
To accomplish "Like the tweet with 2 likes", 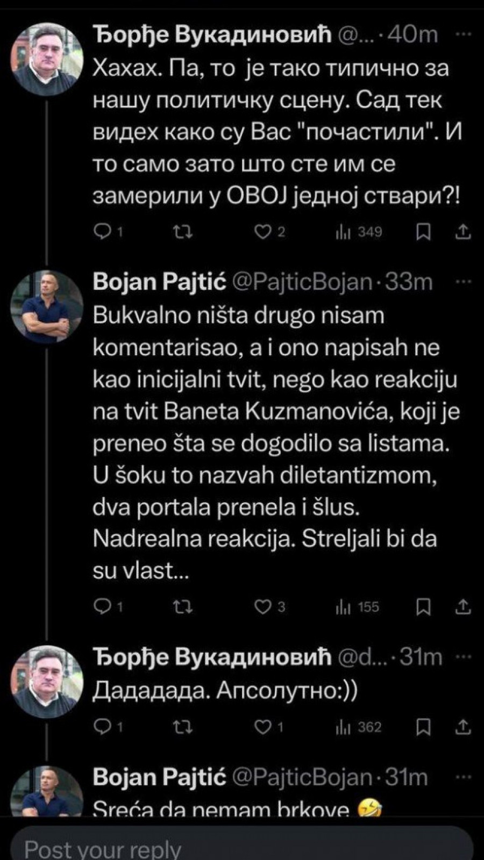I will click(x=262, y=232).
